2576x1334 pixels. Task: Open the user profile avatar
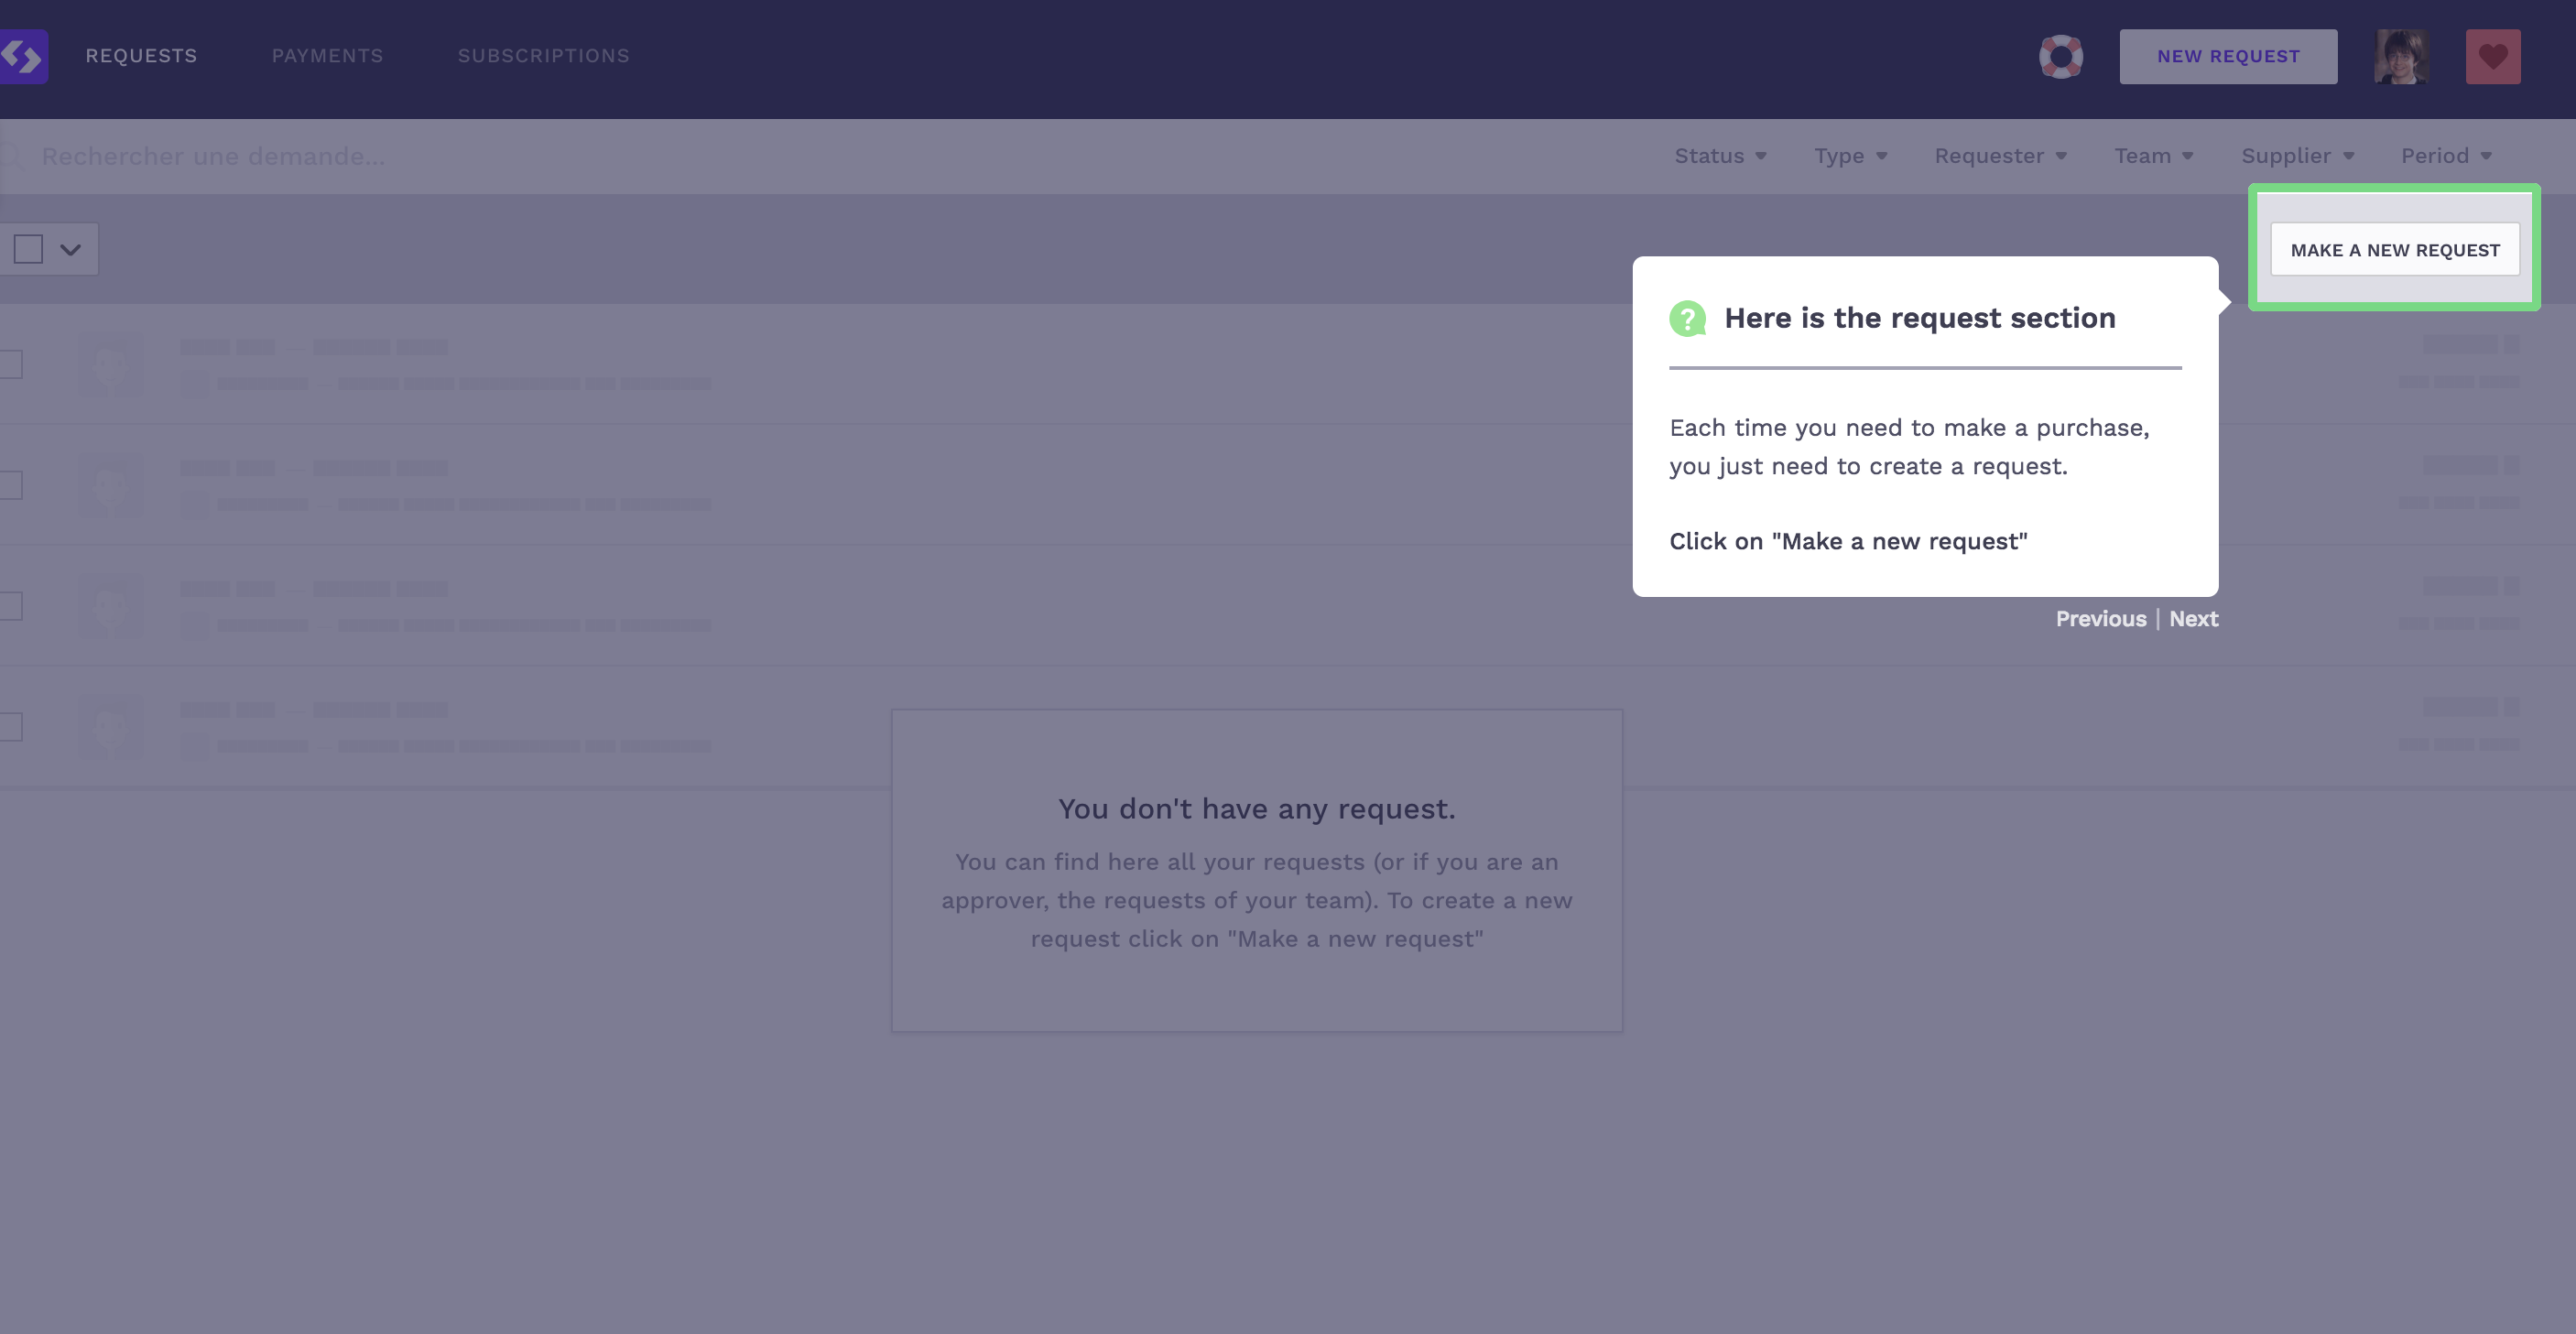[x=2401, y=57]
